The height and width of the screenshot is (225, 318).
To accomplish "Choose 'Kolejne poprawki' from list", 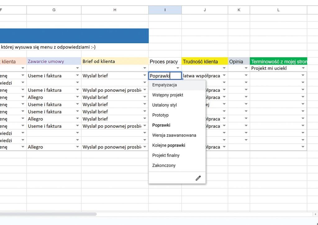I will point(169,145).
